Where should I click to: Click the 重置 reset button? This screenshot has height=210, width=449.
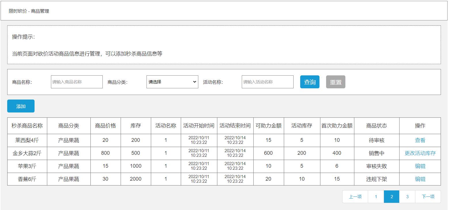click(x=335, y=82)
